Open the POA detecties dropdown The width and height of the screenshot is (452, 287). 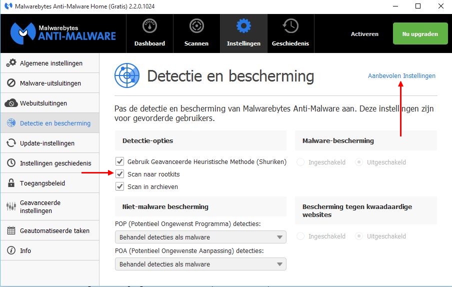point(200,264)
